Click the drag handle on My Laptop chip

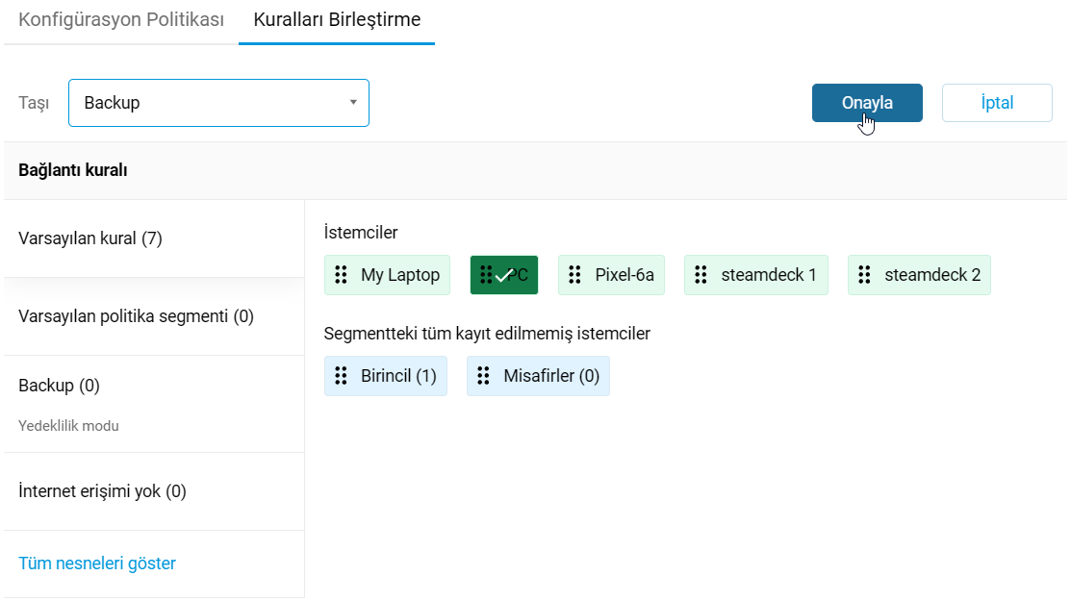(341, 275)
